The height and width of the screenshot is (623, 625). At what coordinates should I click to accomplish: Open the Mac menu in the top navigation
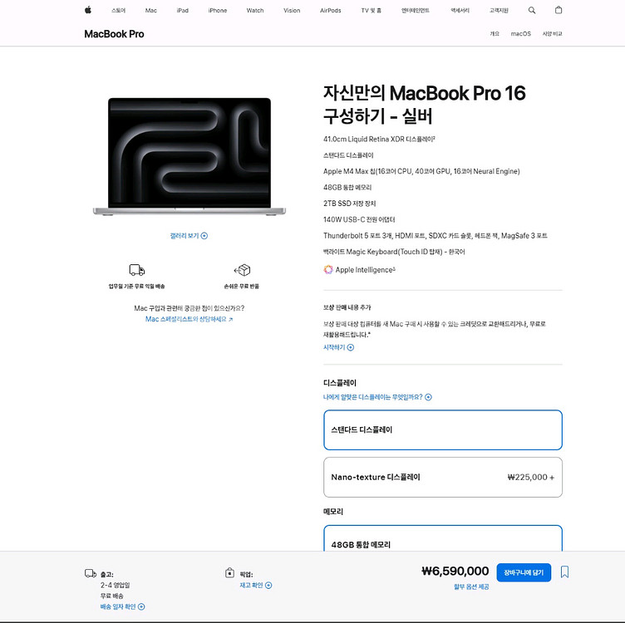click(150, 10)
